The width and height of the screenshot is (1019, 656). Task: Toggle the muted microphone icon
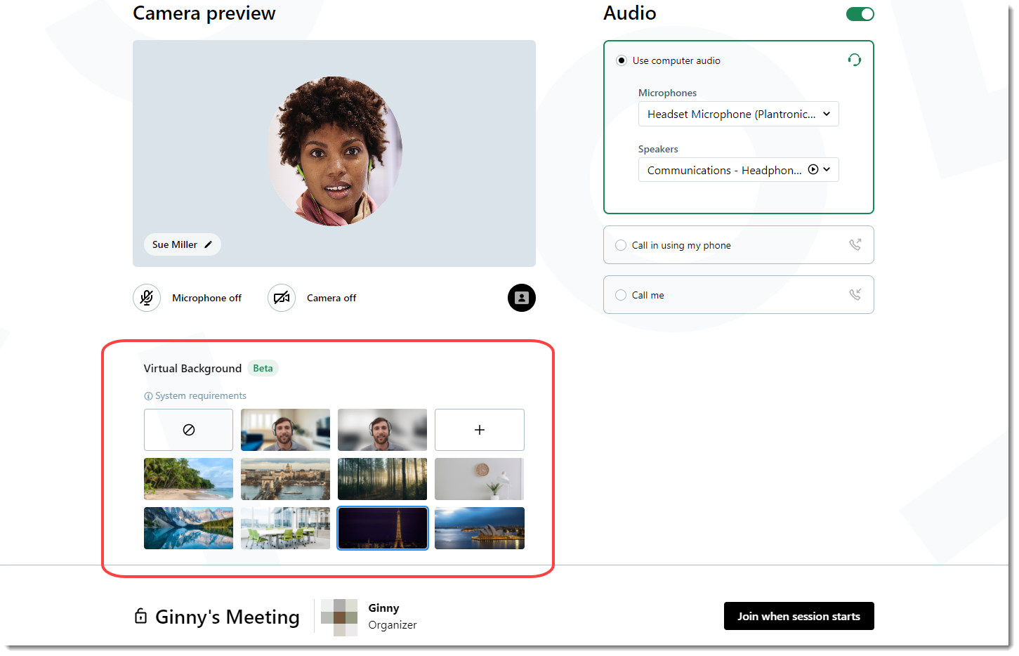(x=147, y=298)
